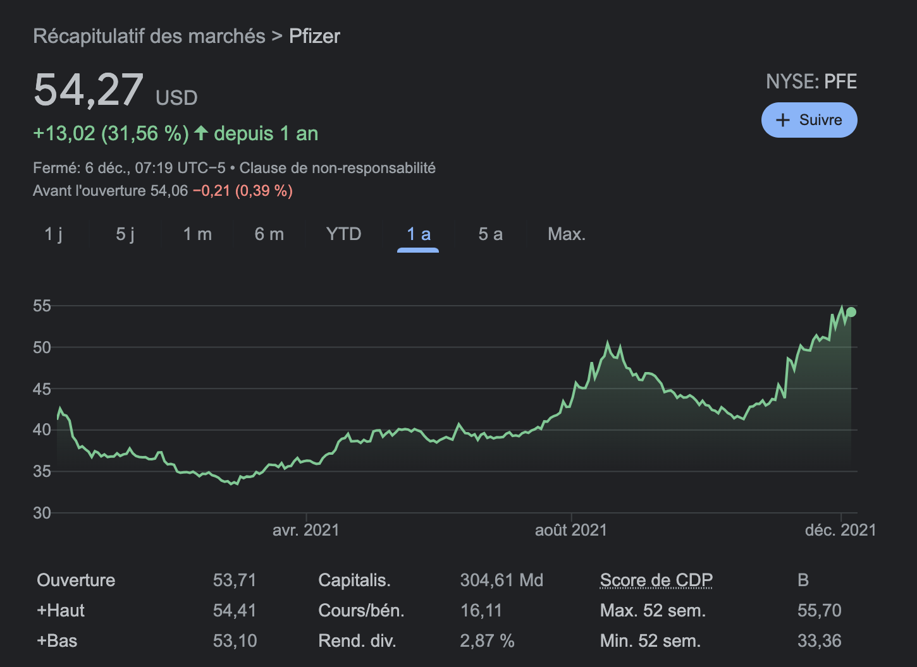
Task: Click the avr. 2021 axis label
Action: tap(306, 530)
